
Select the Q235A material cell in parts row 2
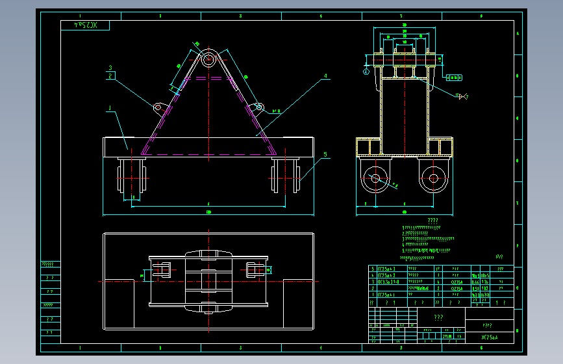(x=457, y=288)
